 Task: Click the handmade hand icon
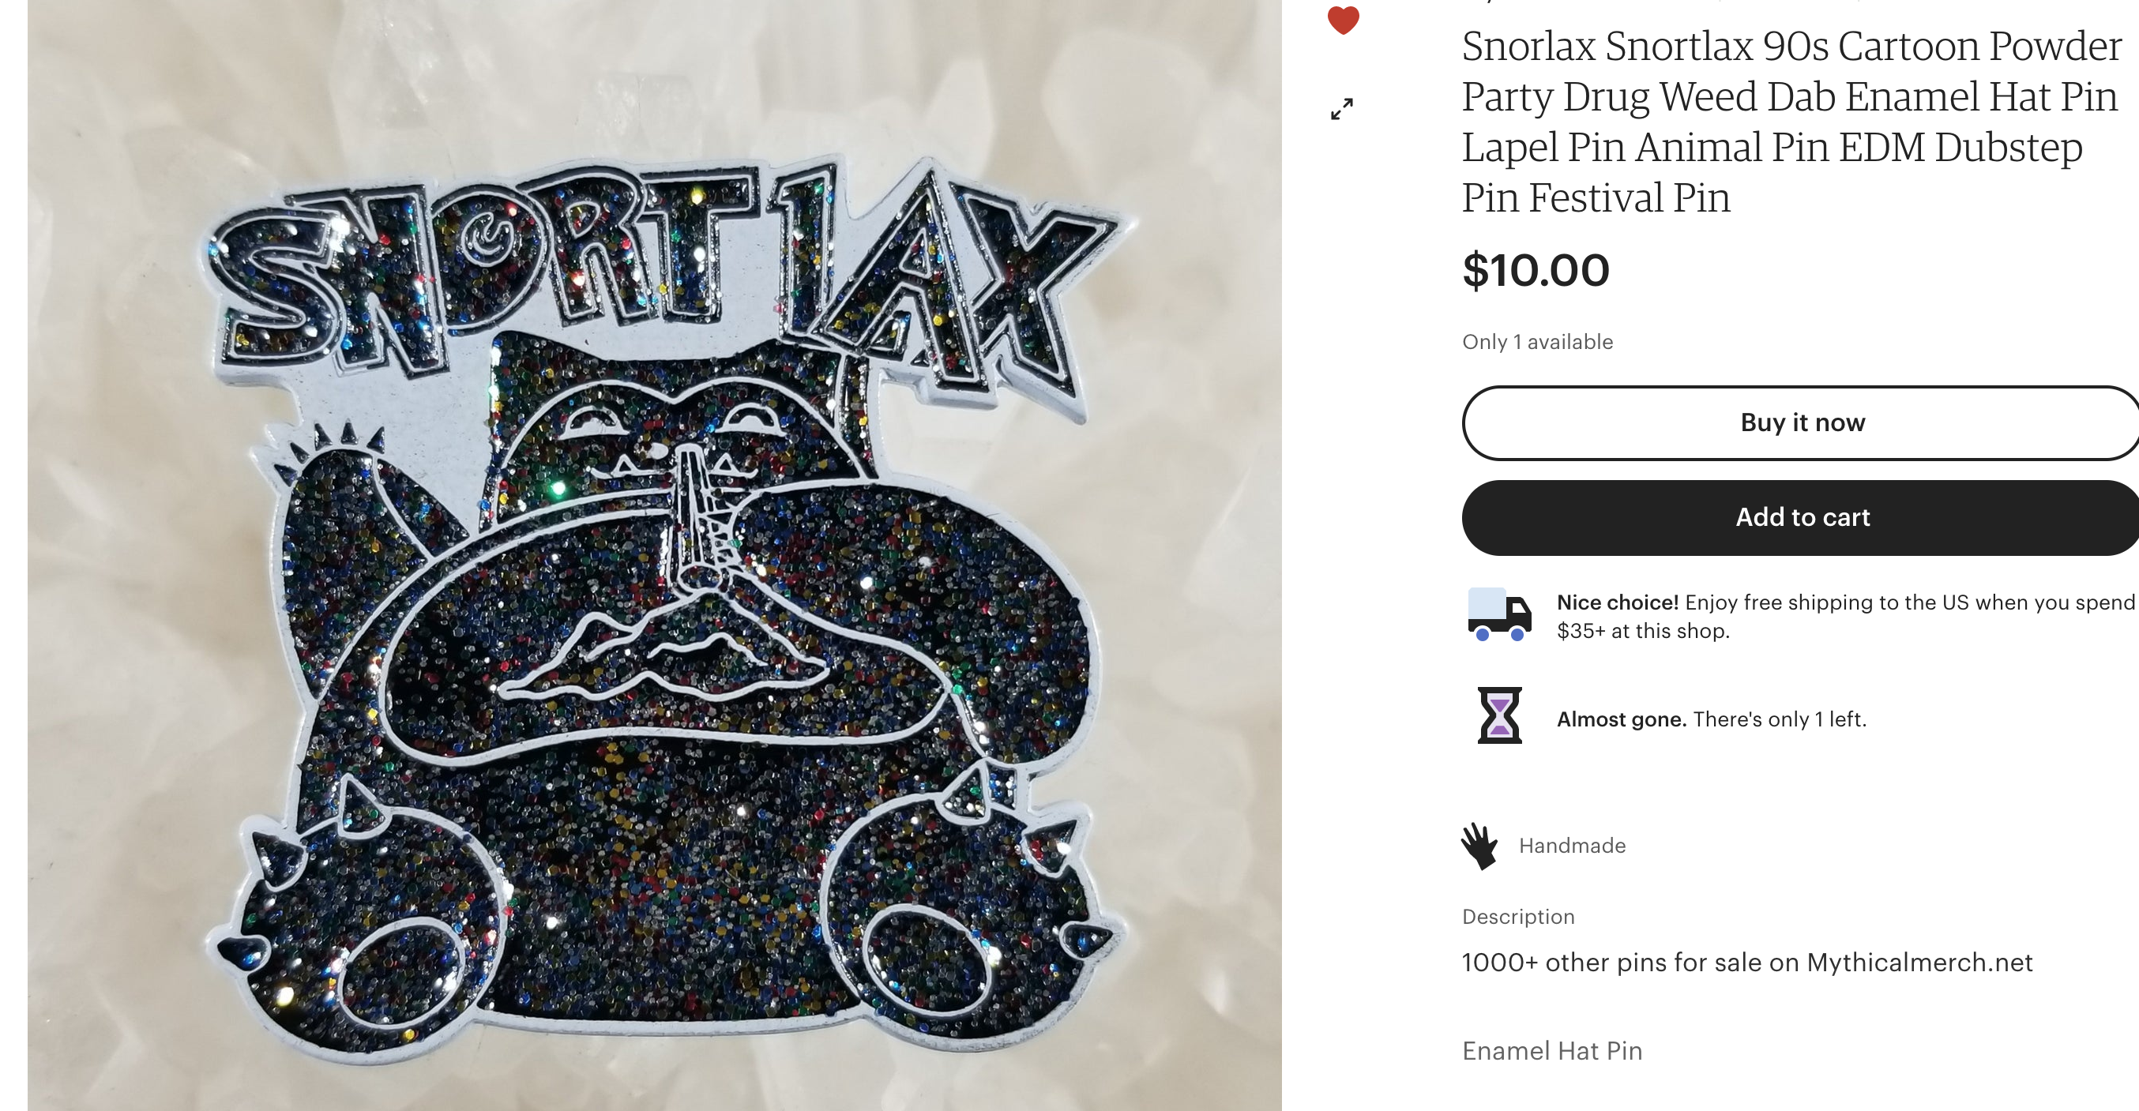[x=1479, y=846]
